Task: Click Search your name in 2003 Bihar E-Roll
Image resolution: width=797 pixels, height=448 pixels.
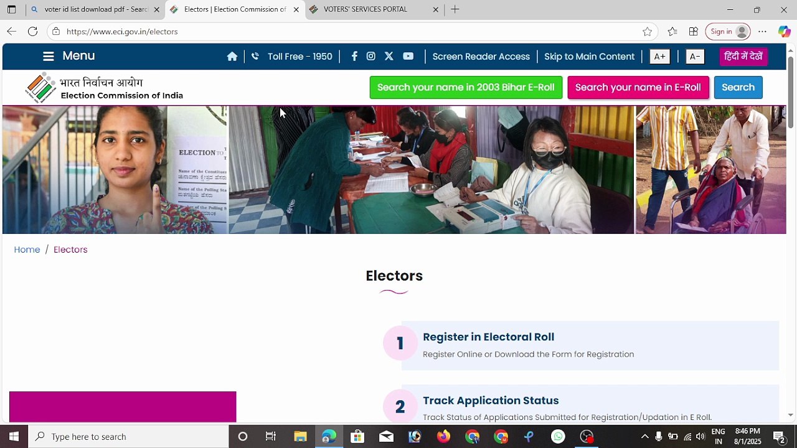Action: coord(466,88)
